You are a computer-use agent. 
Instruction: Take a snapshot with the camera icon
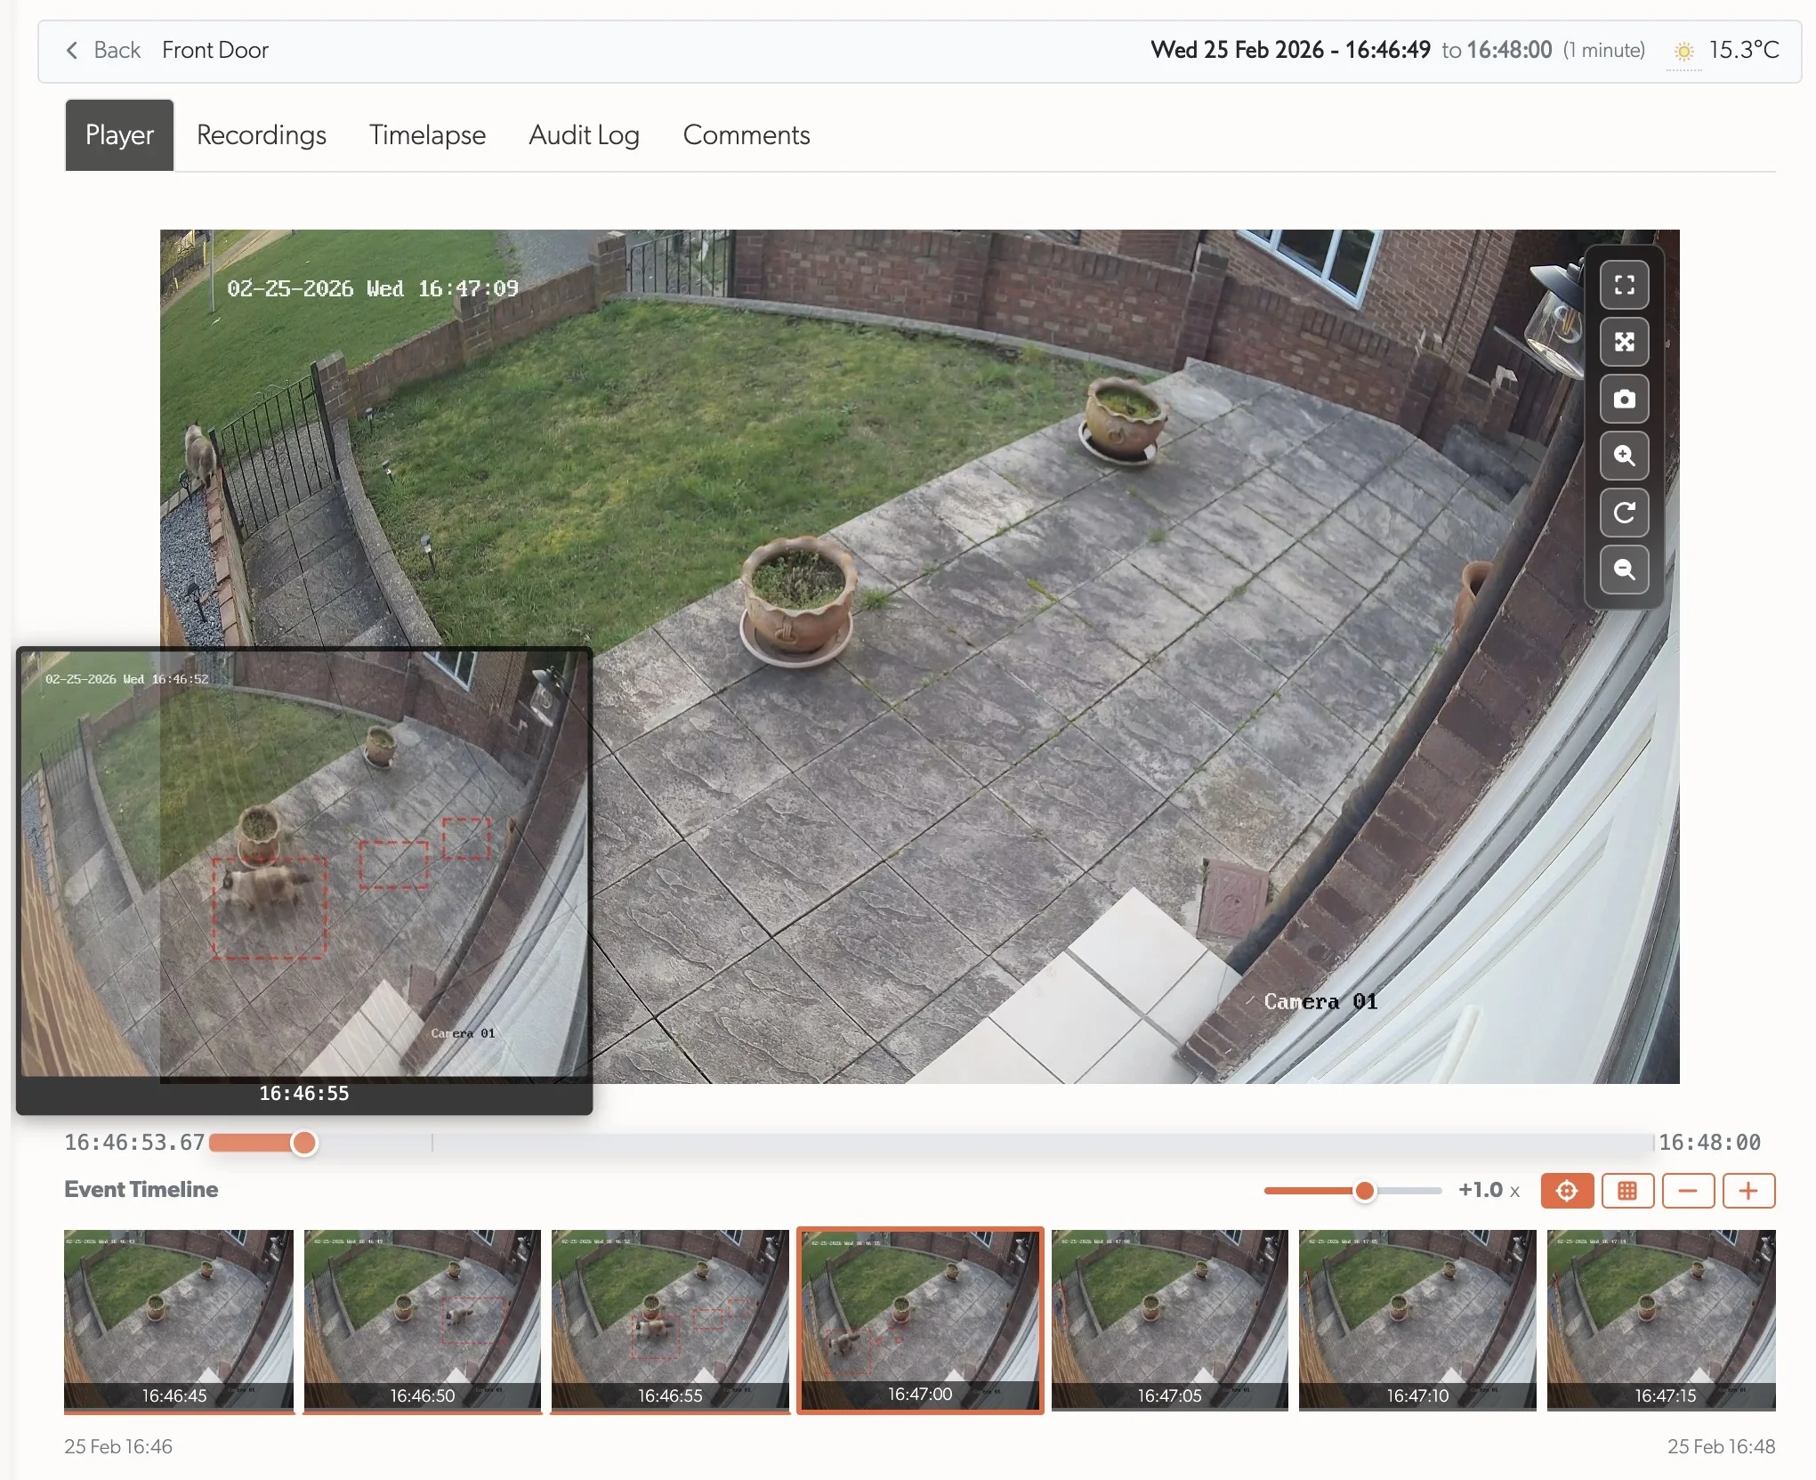tap(1624, 399)
